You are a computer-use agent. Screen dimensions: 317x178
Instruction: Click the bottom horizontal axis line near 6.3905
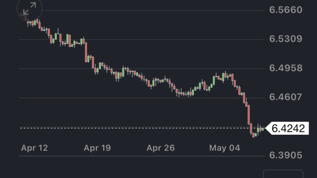coord(139,156)
